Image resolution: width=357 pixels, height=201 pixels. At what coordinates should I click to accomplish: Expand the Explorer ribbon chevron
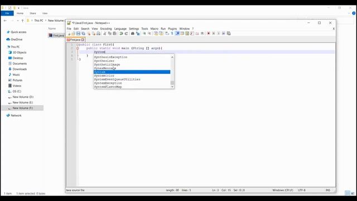point(349,13)
